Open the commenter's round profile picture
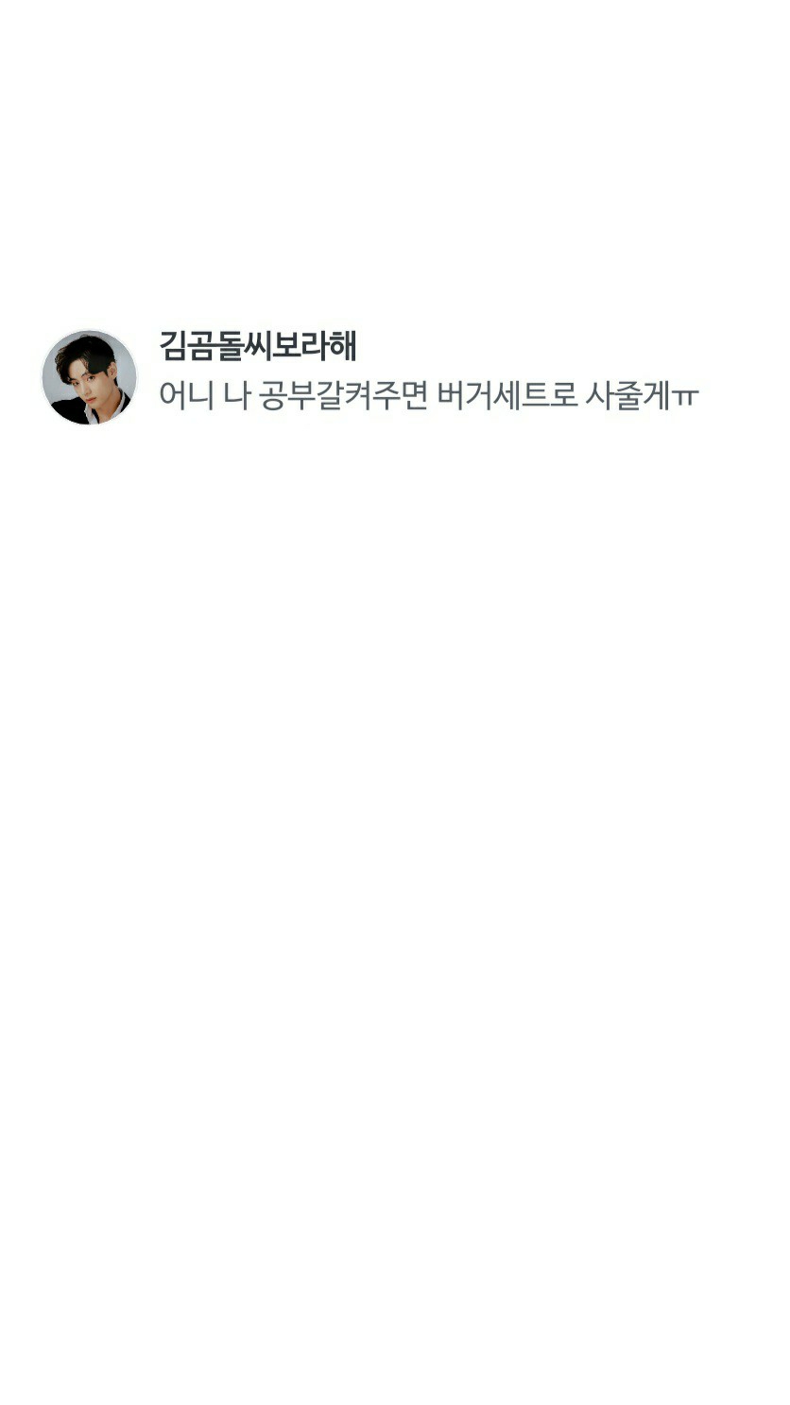The image size is (790, 1405). point(90,377)
